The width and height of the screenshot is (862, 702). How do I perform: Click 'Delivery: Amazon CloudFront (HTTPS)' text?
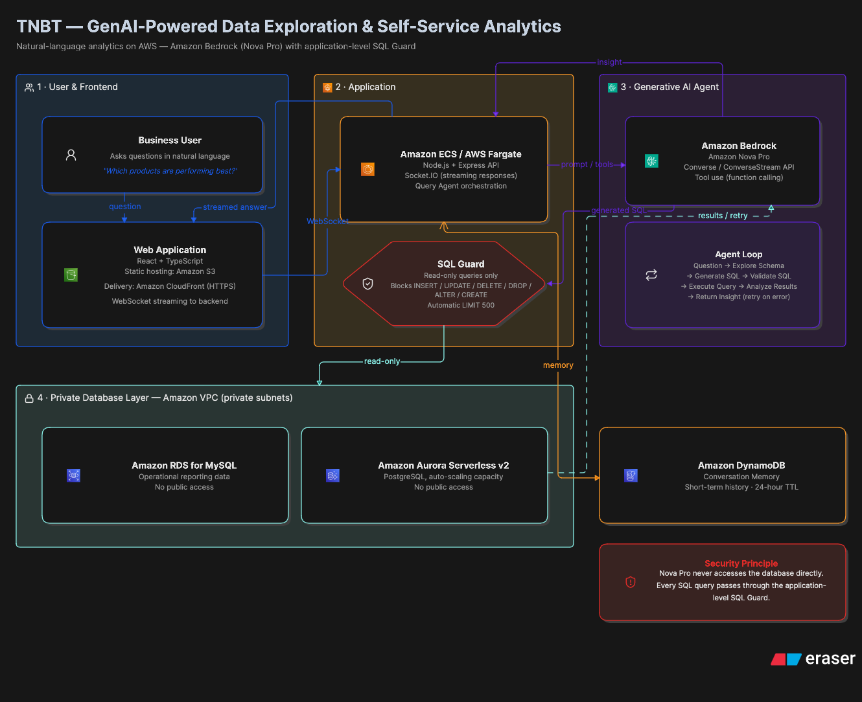point(170,286)
